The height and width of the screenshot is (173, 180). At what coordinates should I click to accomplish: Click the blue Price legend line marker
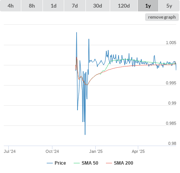(x=50, y=163)
